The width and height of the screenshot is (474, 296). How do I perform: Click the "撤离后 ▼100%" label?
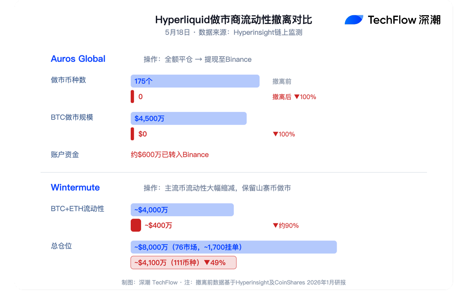point(294,97)
